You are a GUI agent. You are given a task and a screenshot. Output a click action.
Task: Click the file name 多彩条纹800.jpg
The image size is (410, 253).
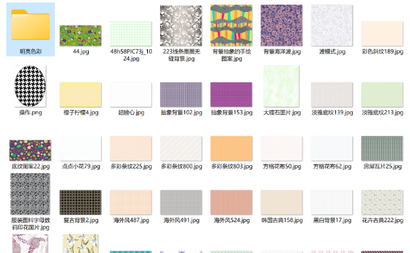181,166
